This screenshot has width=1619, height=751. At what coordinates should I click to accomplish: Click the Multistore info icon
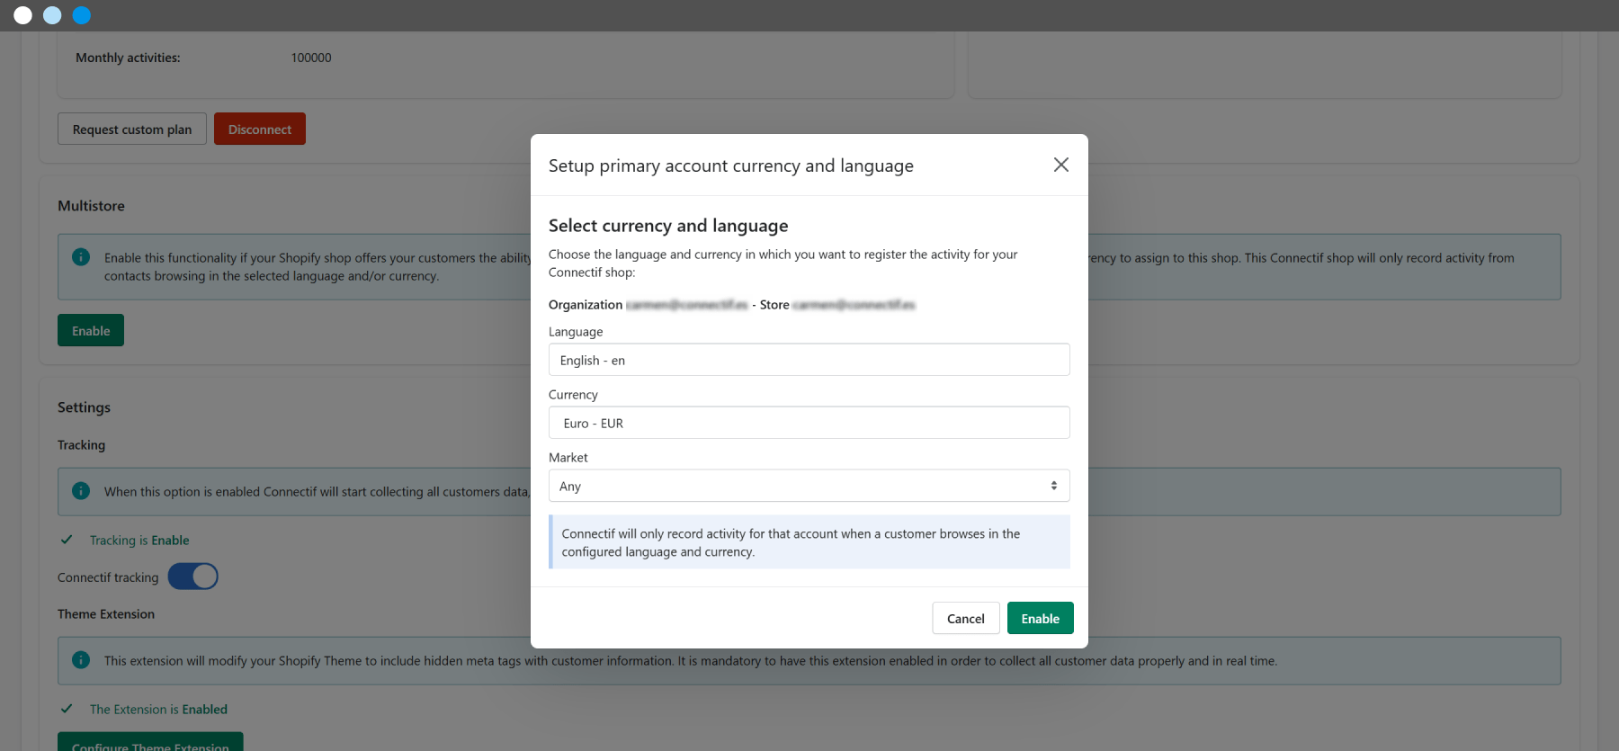click(x=81, y=257)
